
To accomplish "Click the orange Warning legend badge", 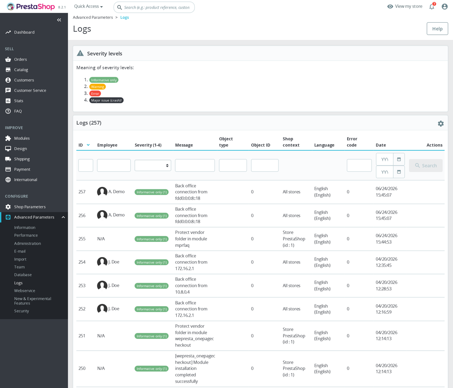I will pos(97,87).
